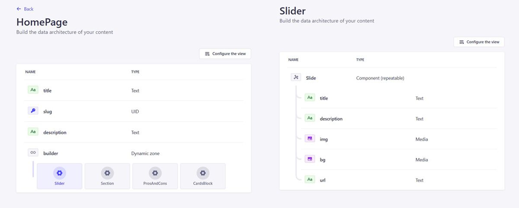The image size is (519, 208).
Task: Click the media icon beside bg field
Action: (x=310, y=159)
